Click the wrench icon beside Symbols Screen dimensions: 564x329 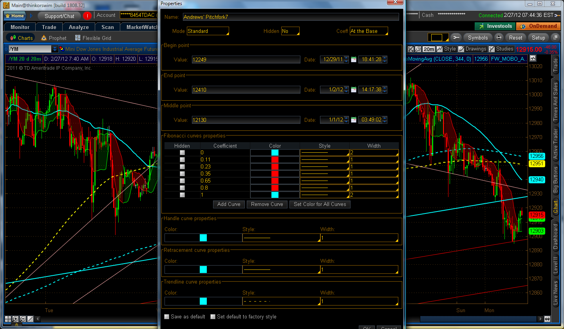(456, 38)
